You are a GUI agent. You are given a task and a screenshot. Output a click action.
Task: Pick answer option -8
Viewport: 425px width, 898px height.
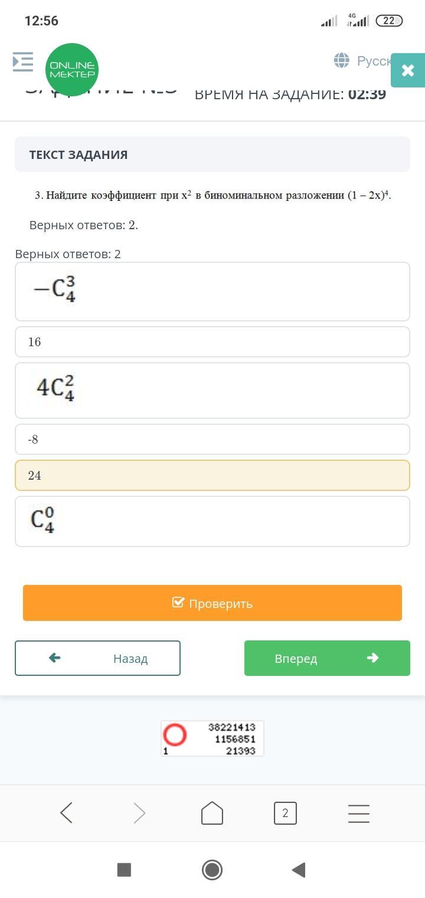pos(212,440)
